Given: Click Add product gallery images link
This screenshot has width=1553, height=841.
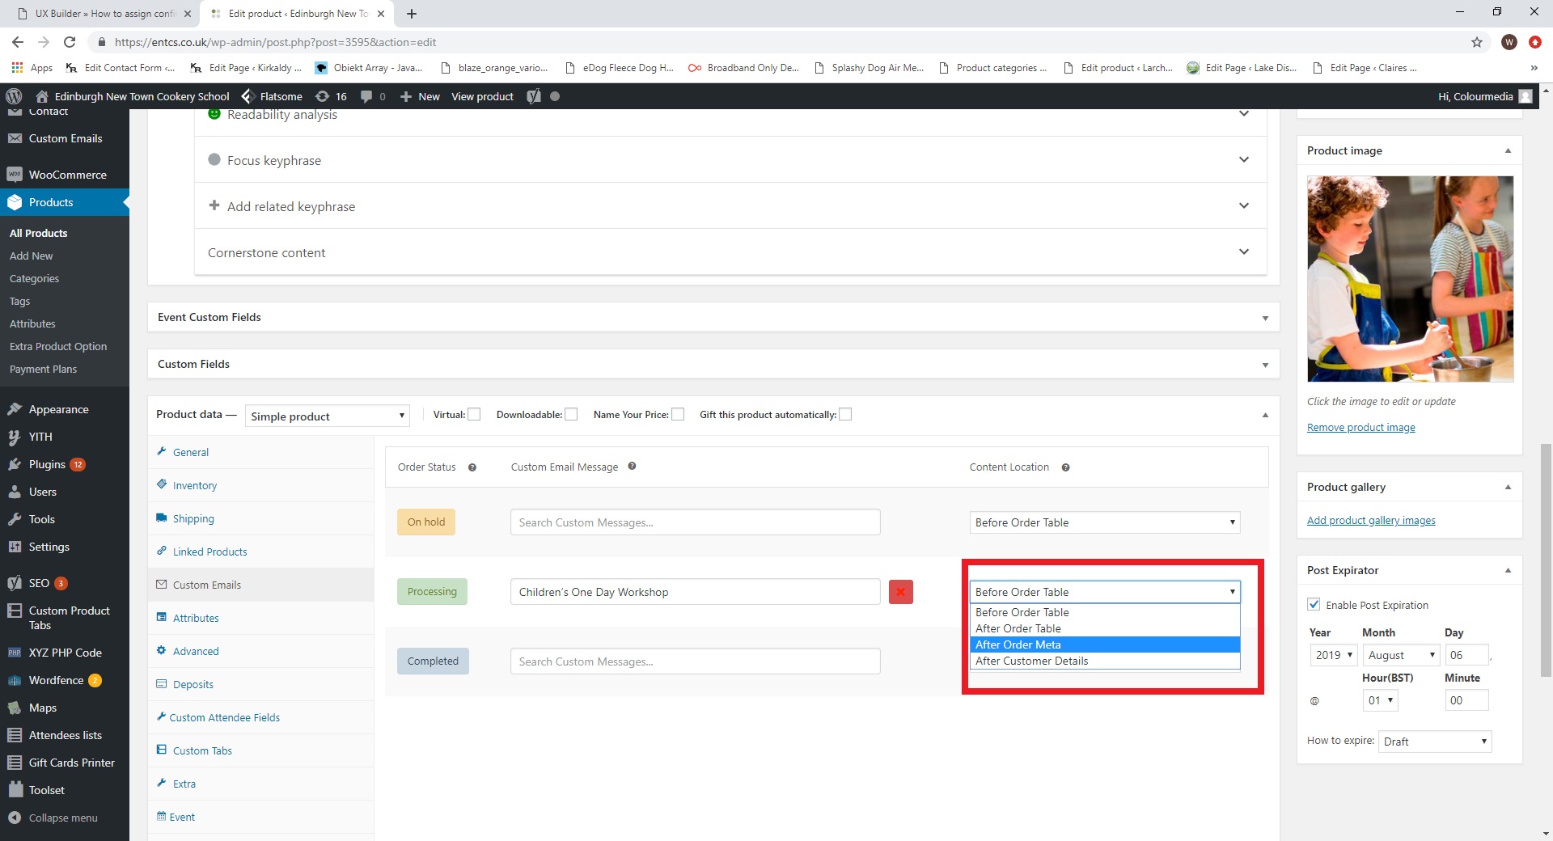Looking at the screenshot, I should pyautogui.click(x=1371, y=521).
